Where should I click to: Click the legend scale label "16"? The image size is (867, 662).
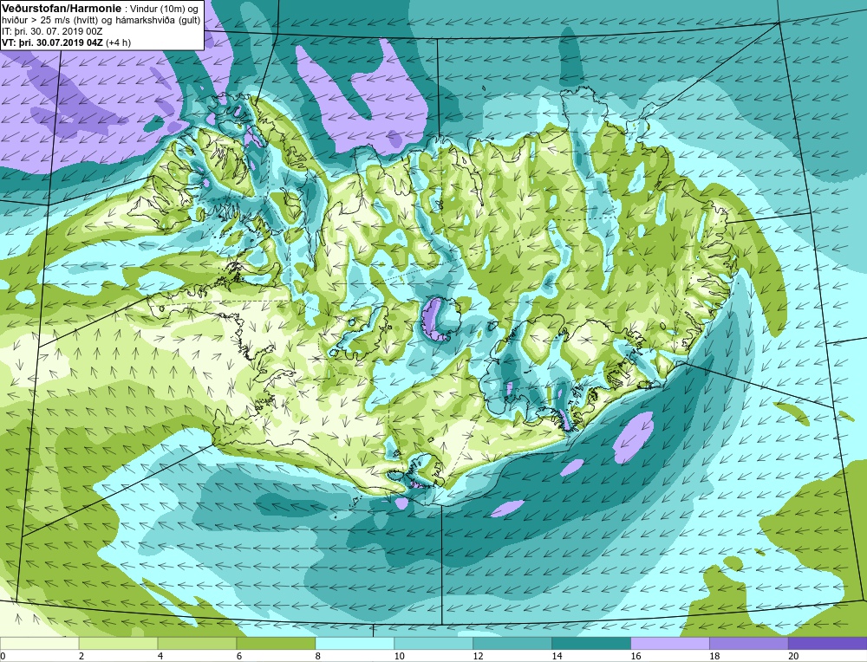[636, 656]
